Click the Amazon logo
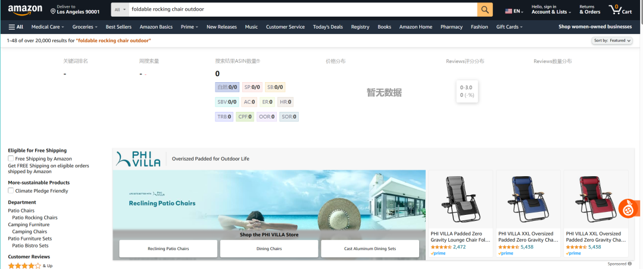 click(25, 10)
